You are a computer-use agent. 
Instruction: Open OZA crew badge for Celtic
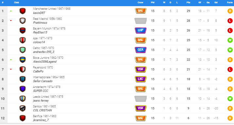pos(141,50)
